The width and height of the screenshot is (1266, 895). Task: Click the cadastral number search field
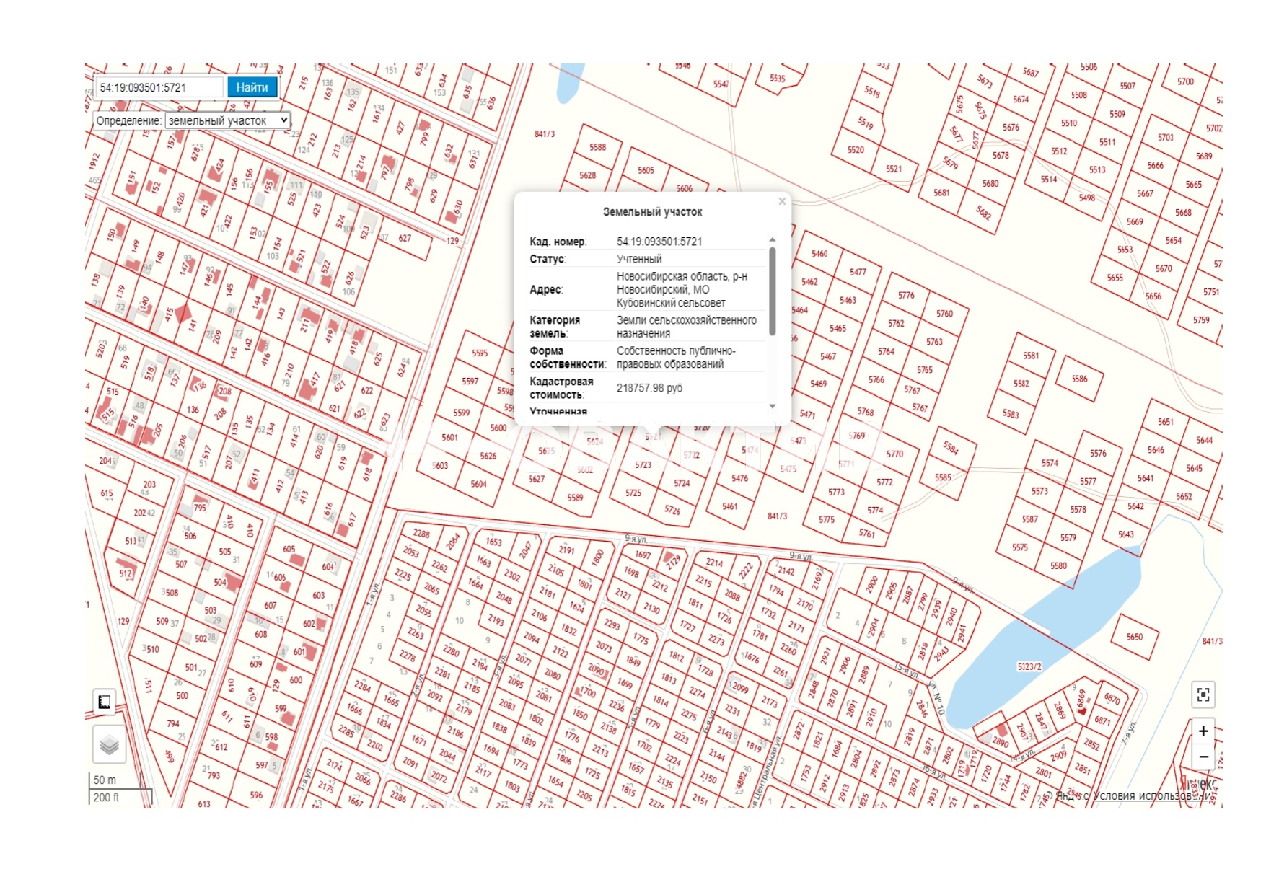[159, 87]
